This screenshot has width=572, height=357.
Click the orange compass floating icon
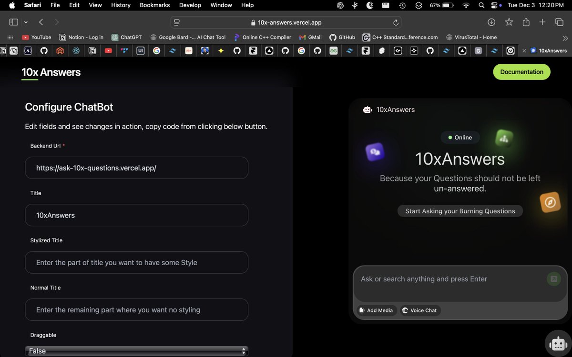[x=550, y=202]
